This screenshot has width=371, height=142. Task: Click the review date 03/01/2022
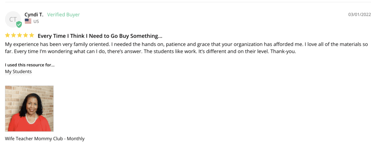[x=359, y=14]
